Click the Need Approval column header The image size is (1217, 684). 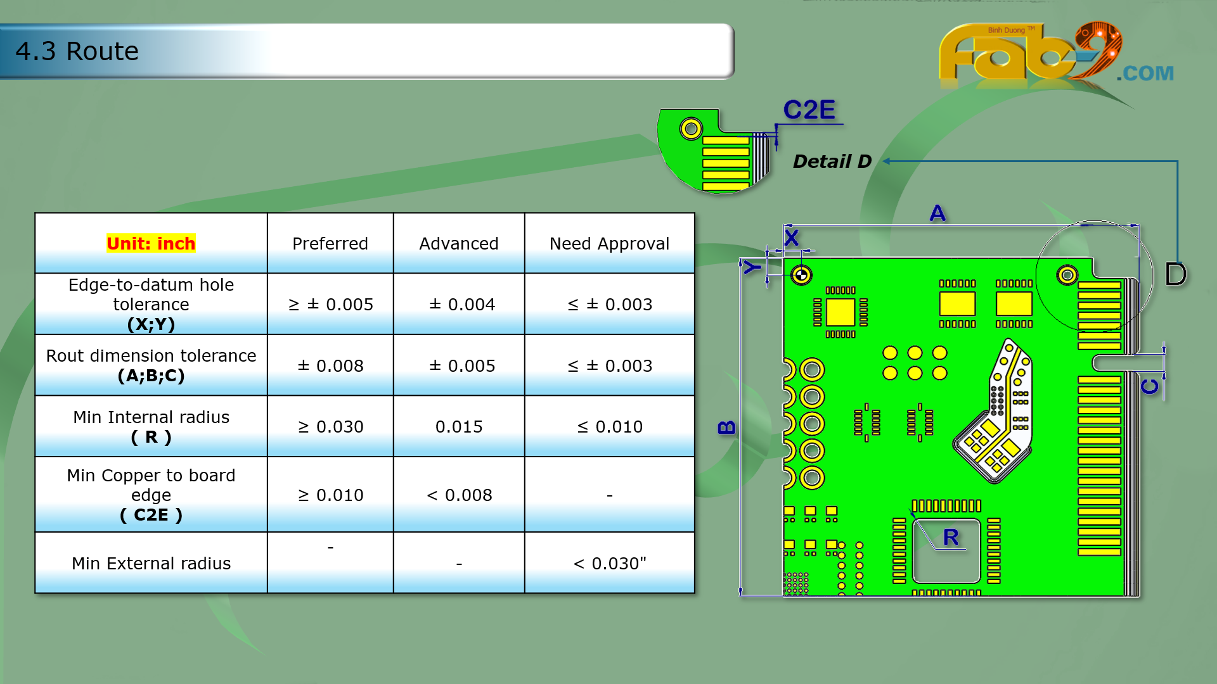[609, 244]
